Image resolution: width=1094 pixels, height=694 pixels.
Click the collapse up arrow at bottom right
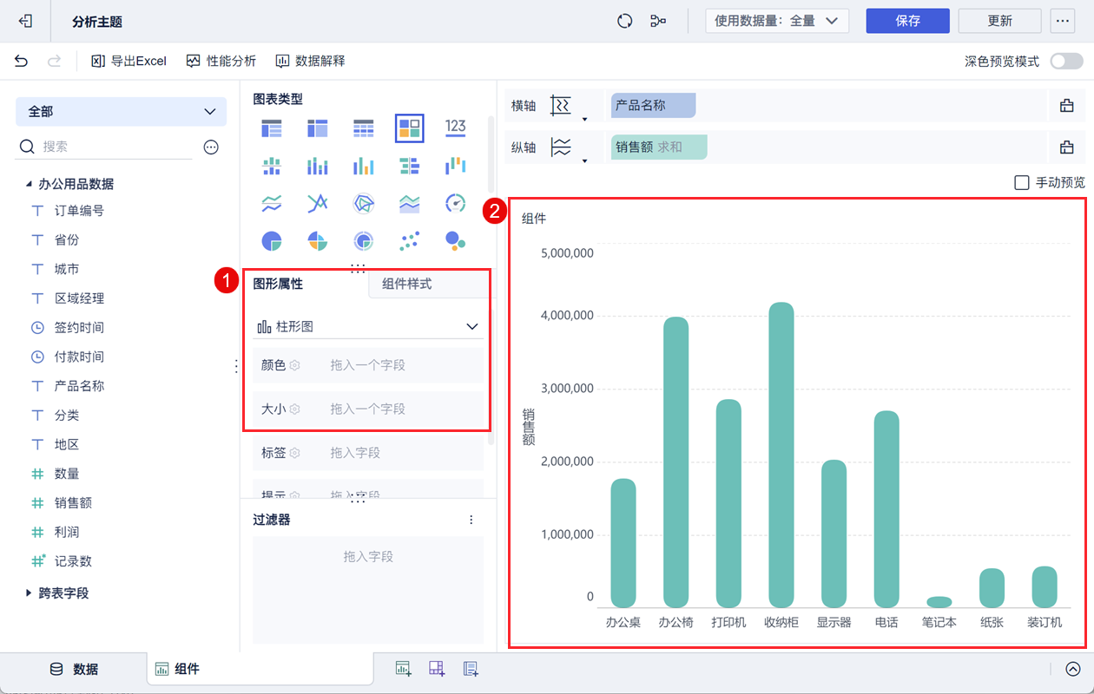1073,669
